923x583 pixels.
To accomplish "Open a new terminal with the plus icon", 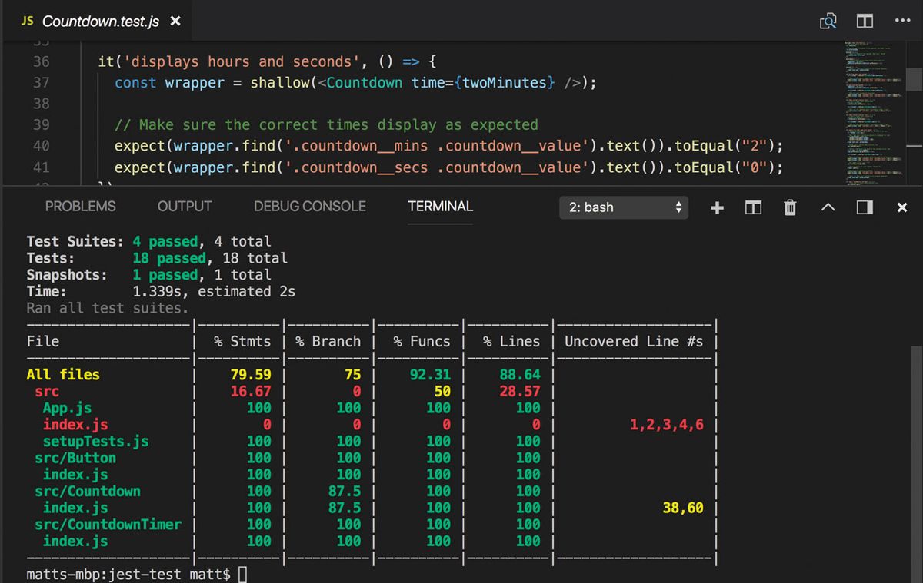I will click(716, 207).
